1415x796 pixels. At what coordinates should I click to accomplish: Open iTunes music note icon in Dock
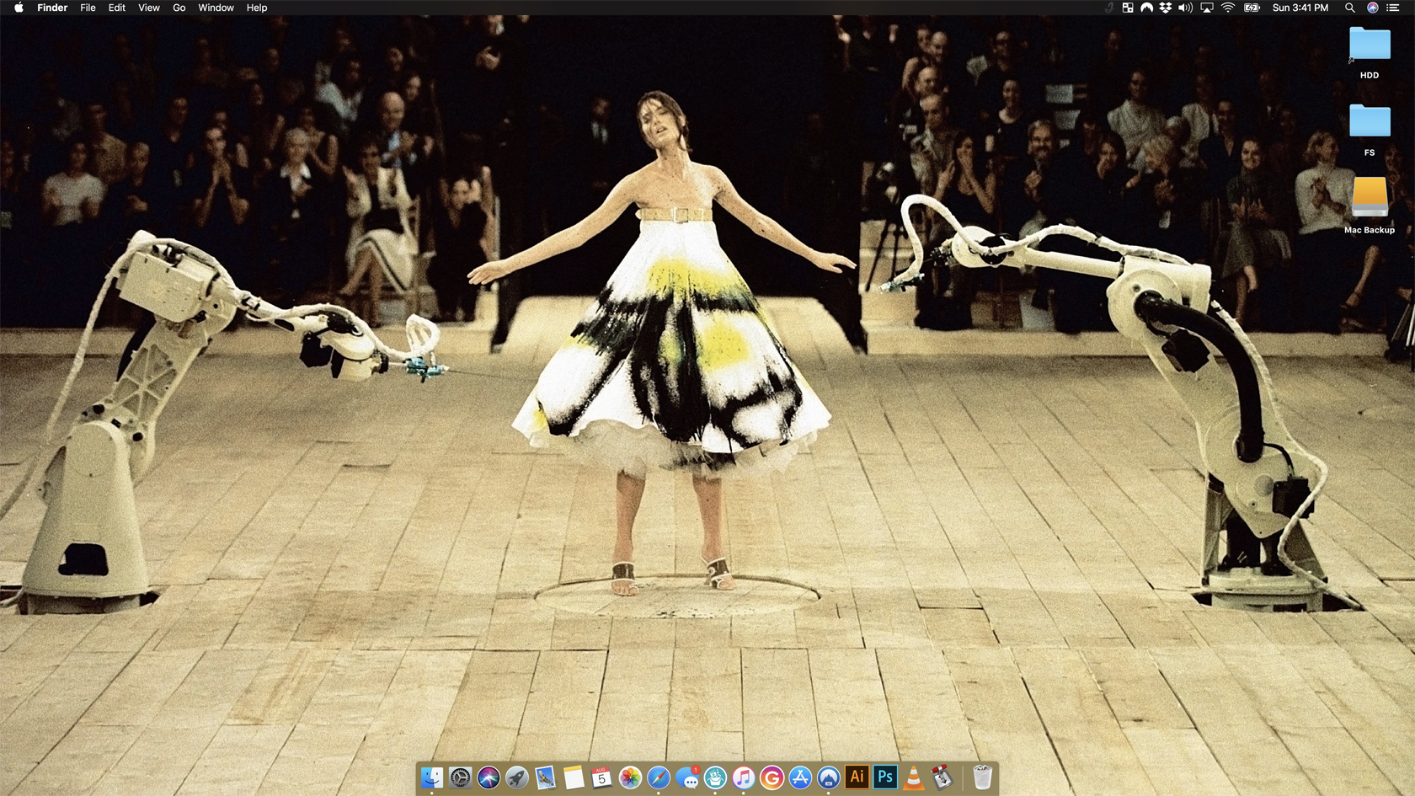[743, 777]
